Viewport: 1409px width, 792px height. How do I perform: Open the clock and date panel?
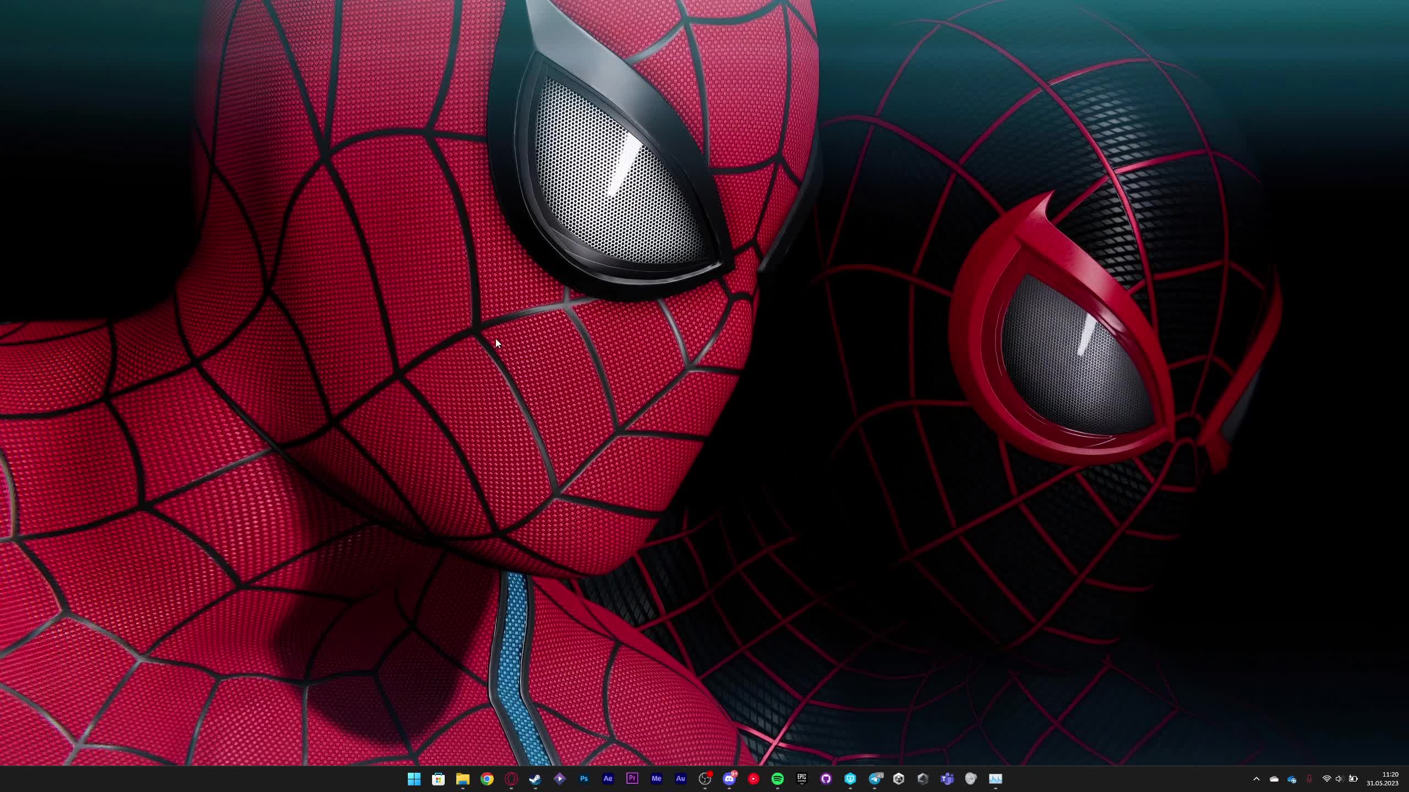(x=1382, y=779)
